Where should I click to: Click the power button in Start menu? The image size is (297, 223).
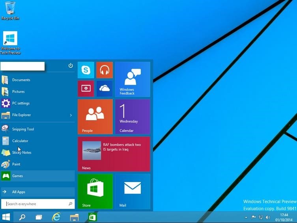click(71, 65)
